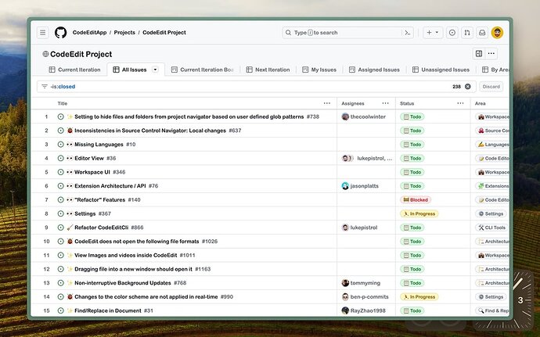Image resolution: width=540 pixels, height=337 pixels.
Task: Open Todo status for Refactor CodeEditCli
Action: [412, 228]
